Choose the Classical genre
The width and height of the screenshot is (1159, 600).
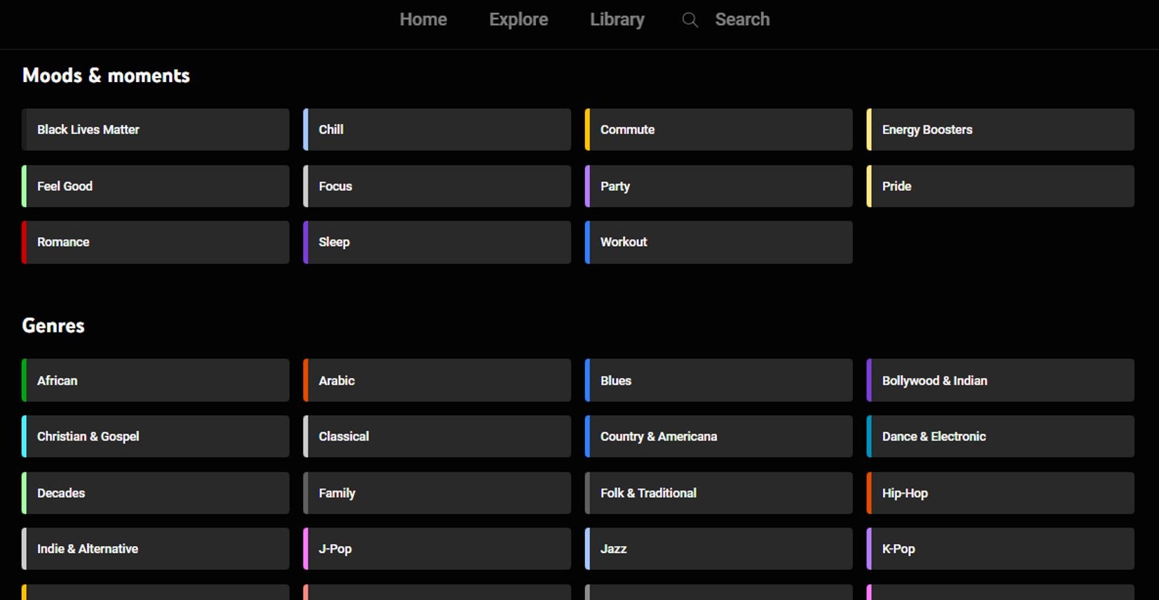coord(437,437)
